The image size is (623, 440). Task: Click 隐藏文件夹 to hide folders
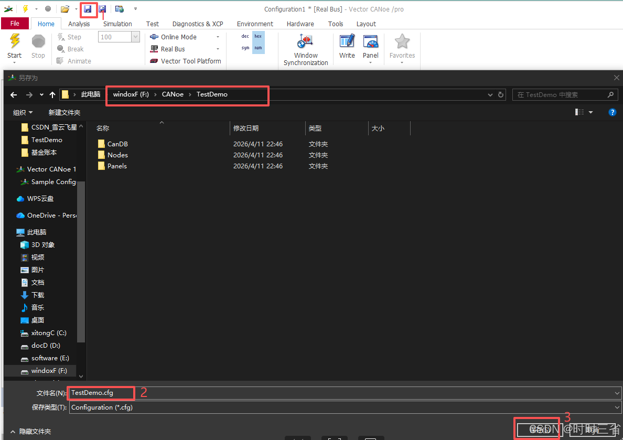coord(31,432)
